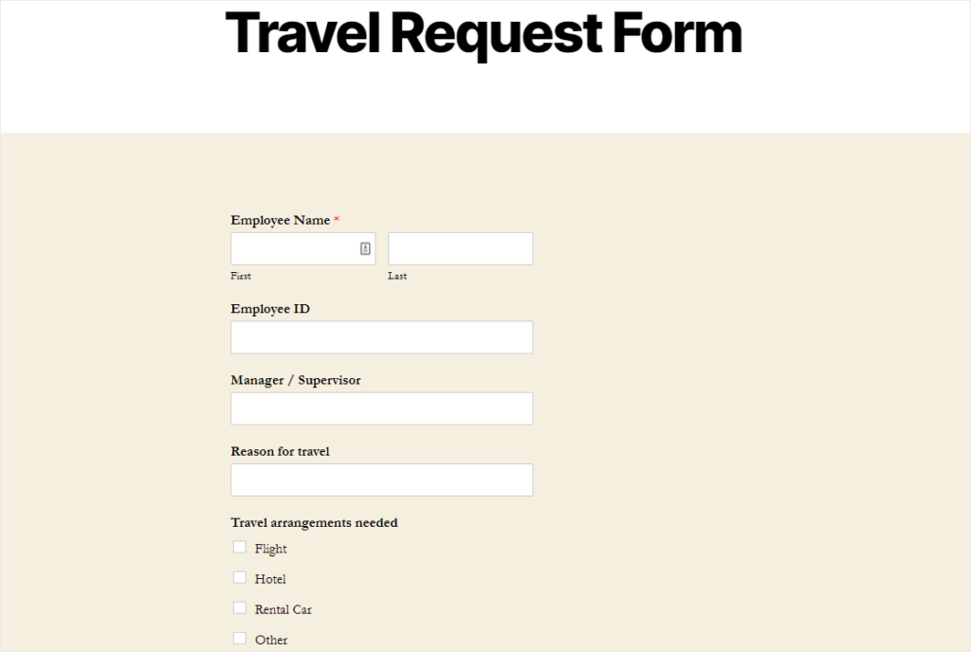
Task: Click the Flight label text next to its checkbox
Action: coord(270,548)
